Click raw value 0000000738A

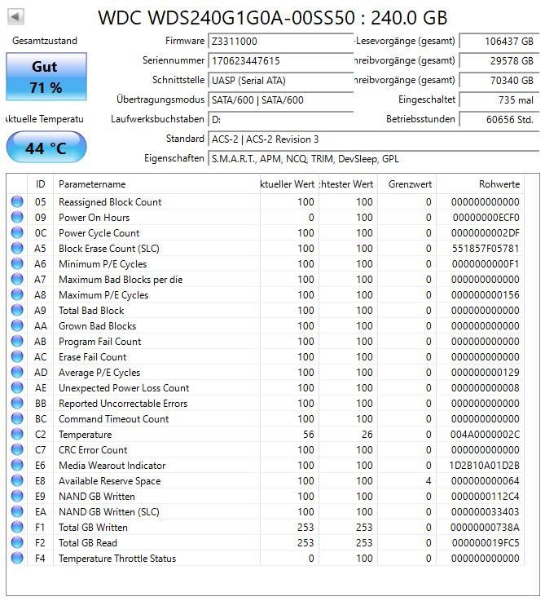tap(485, 528)
